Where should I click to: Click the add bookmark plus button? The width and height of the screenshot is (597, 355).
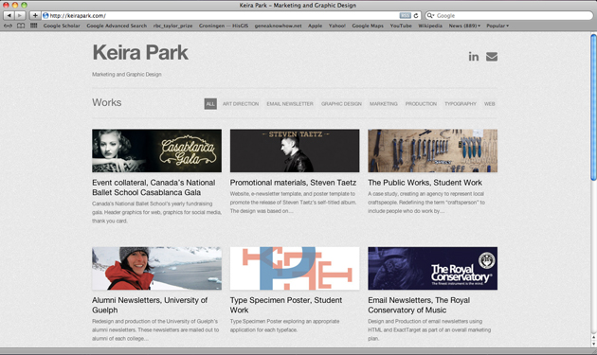pyautogui.click(x=35, y=15)
